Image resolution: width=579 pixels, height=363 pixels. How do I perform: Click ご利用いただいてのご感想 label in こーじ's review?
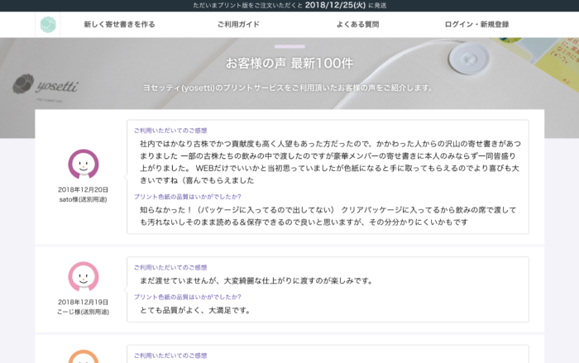click(x=170, y=267)
